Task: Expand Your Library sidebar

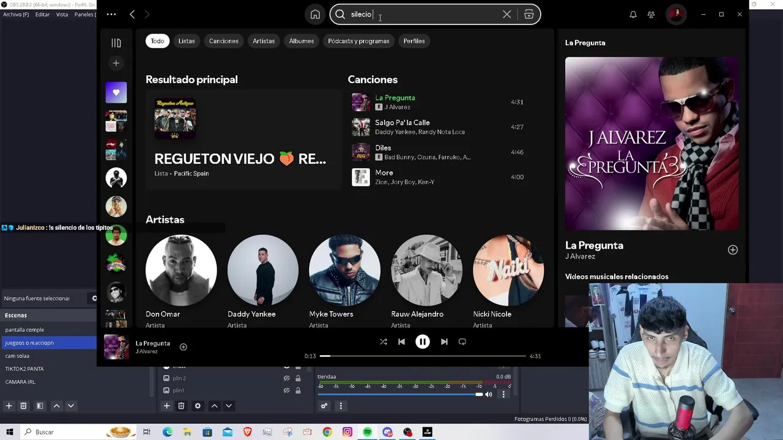Action: [116, 43]
